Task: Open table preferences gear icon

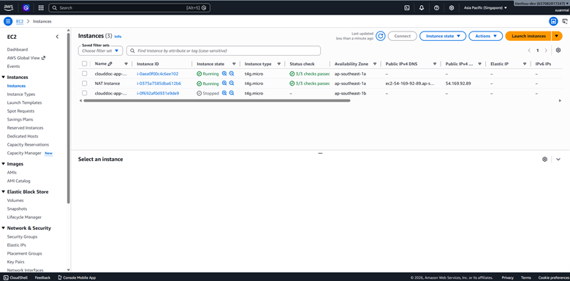Action: point(558,50)
